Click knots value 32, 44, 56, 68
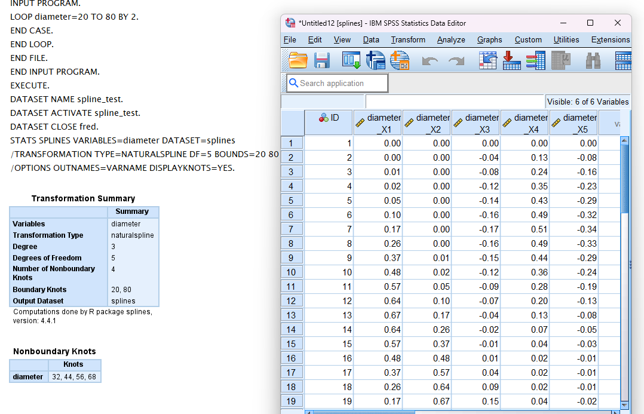 (x=74, y=376)
